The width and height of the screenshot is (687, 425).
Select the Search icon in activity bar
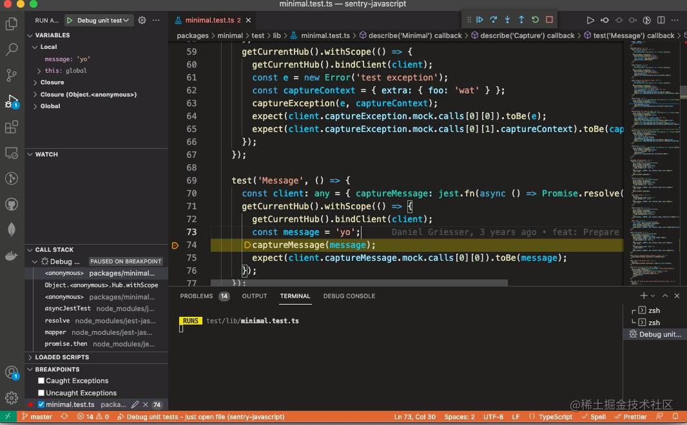click(x=11, y=49)
